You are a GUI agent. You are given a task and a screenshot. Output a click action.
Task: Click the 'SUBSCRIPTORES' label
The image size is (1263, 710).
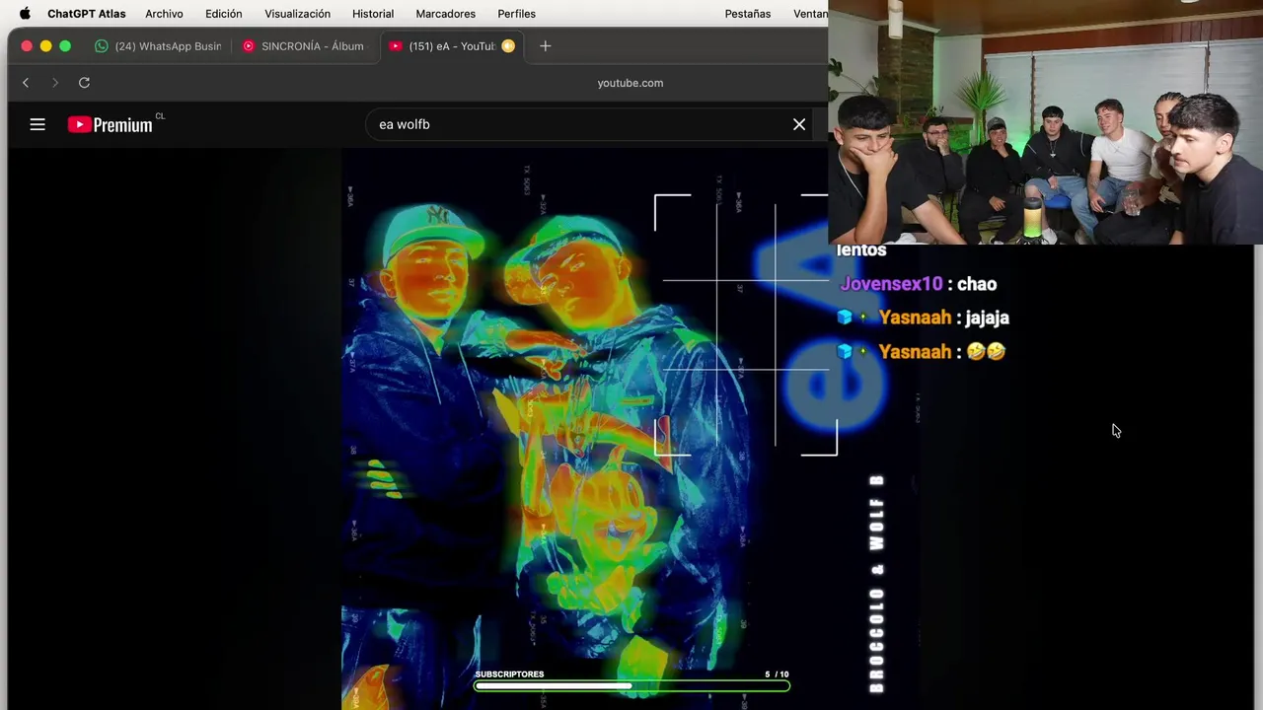tap(509, 674)
